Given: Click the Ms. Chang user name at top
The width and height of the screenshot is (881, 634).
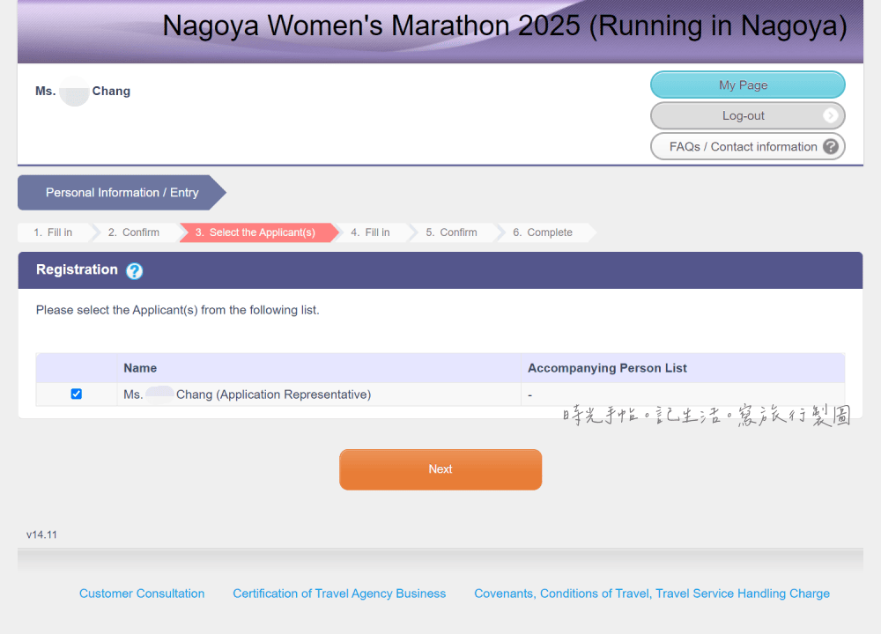Looking at the screenshot, I should pyautogui.click(x=83, y=91).
